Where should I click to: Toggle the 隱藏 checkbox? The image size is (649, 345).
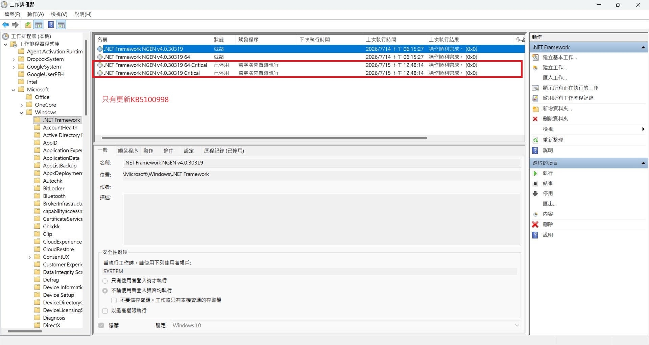click(x=101, y=325)
